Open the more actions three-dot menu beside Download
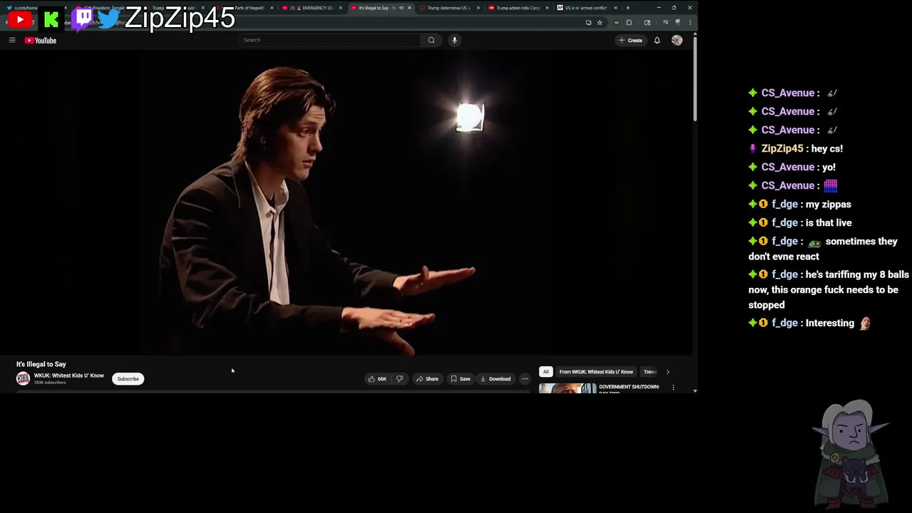This screenshot has height=513, width=912. coord(525,379)
